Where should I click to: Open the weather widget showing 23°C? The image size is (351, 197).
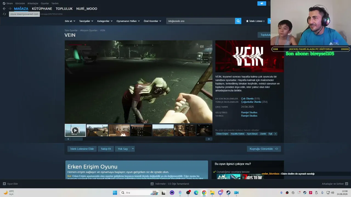pyautogui.click(x=9, y=193)
